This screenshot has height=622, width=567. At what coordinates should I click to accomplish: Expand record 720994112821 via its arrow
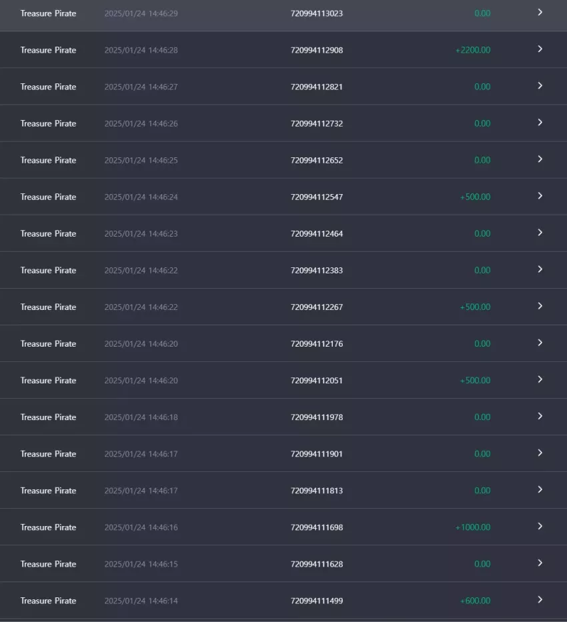pyautogui.click(x=540, y=86)
